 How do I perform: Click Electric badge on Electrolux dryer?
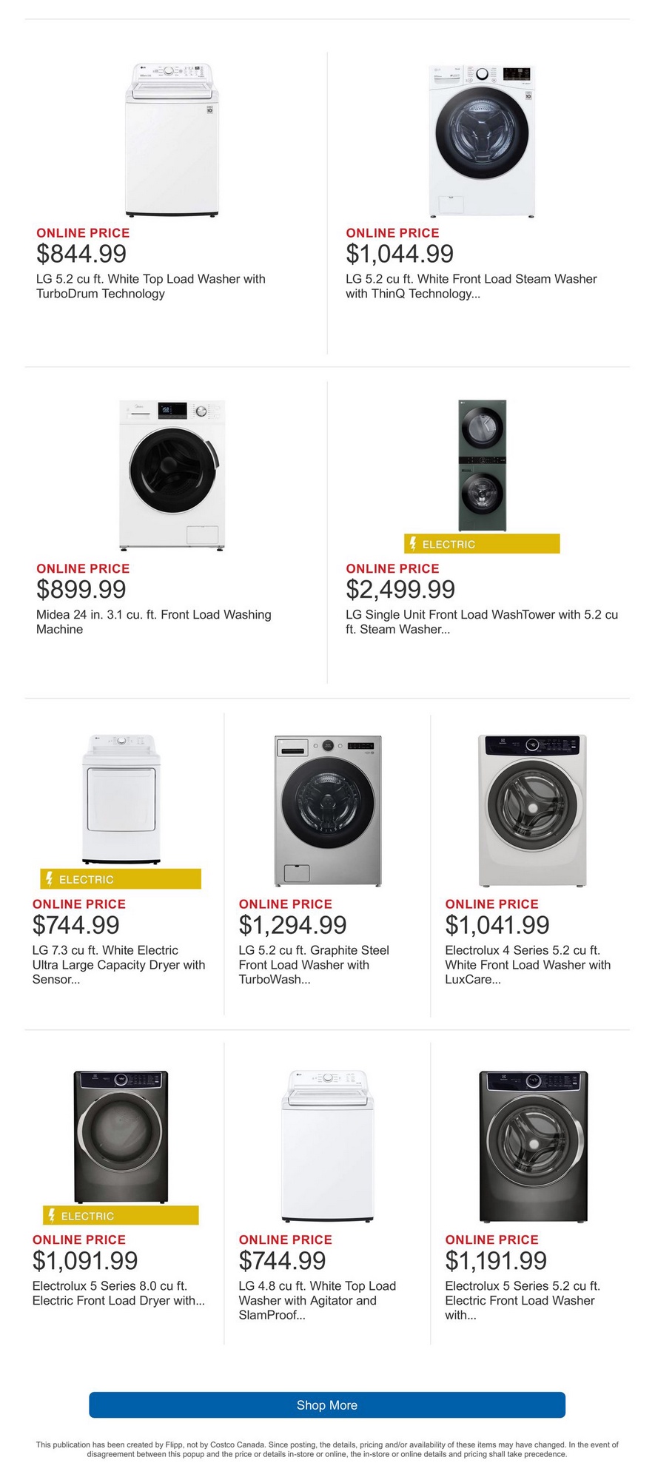(121, 1215)
